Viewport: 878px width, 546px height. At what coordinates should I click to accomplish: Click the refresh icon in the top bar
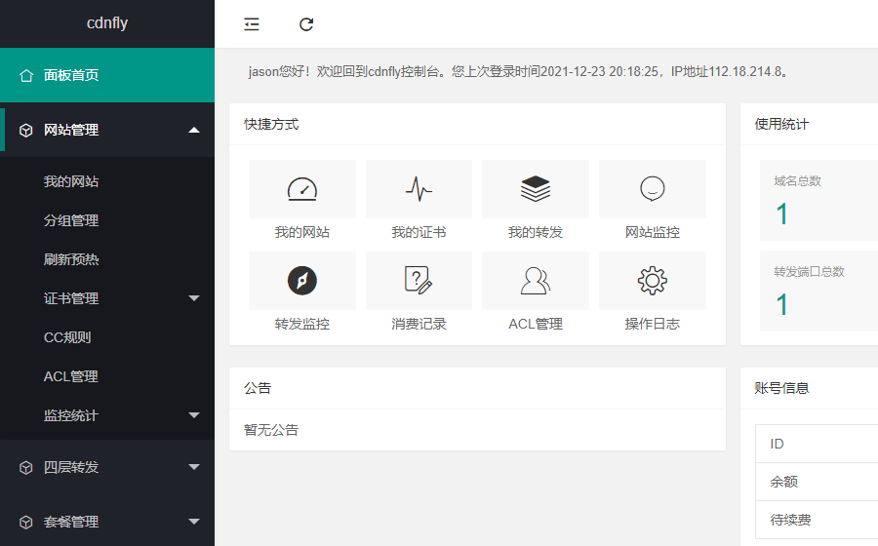pos(306,24)
